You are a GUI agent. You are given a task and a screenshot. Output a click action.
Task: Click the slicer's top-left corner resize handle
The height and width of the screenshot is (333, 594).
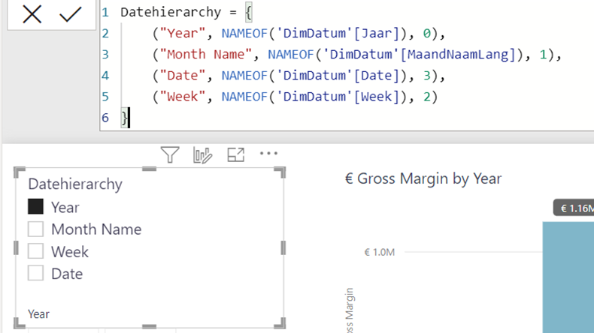(19, 171)
